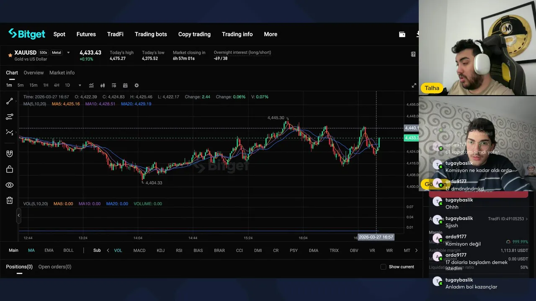The width and height of the screenshot is (536, 301).
Task: Select the 1m timeframe
Action: pos(9,85)
